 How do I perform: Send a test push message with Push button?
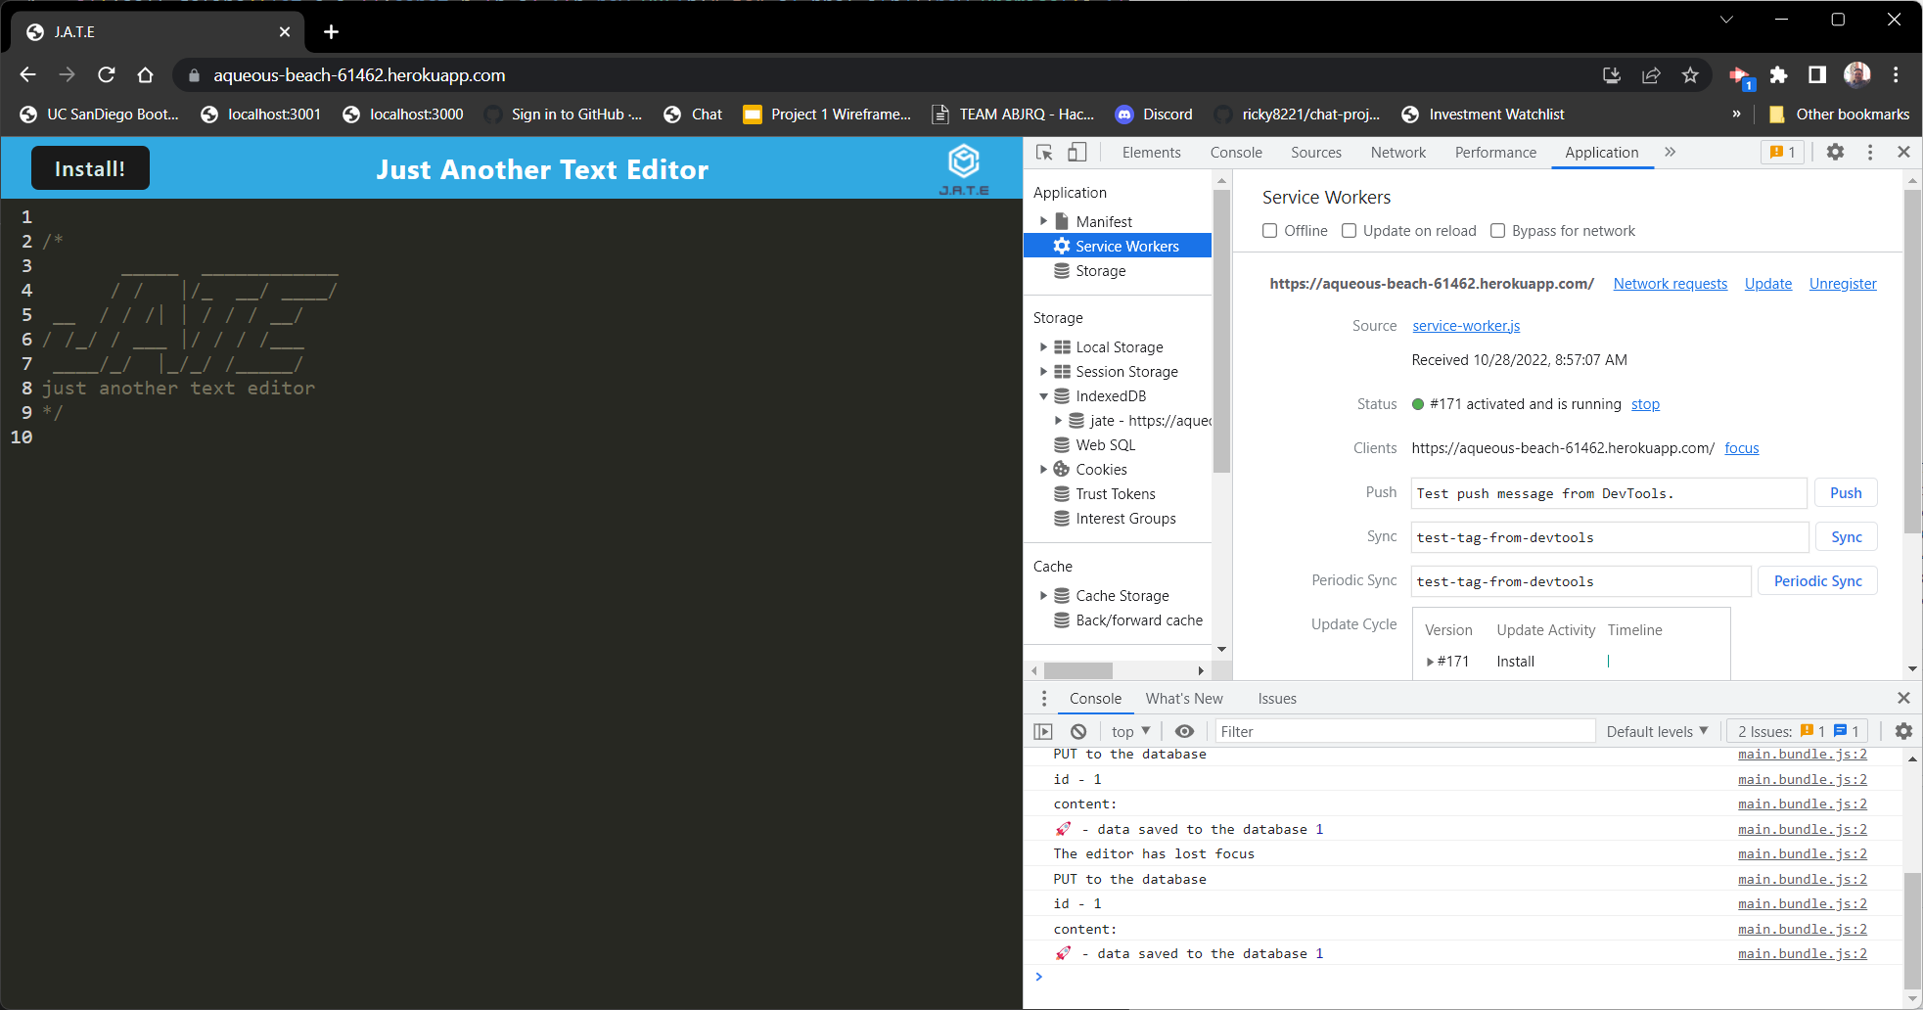coord(1846,492)
